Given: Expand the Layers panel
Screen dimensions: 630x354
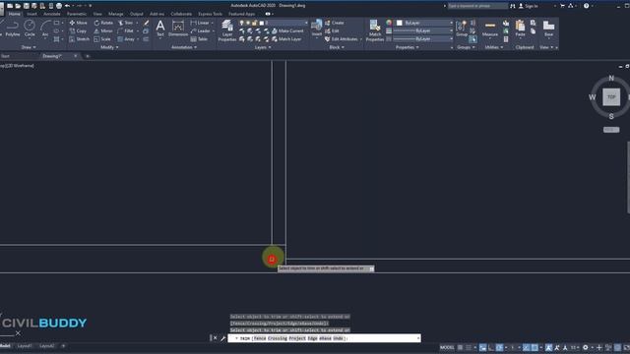Looking at the screenshot, I should pos(263,47).
